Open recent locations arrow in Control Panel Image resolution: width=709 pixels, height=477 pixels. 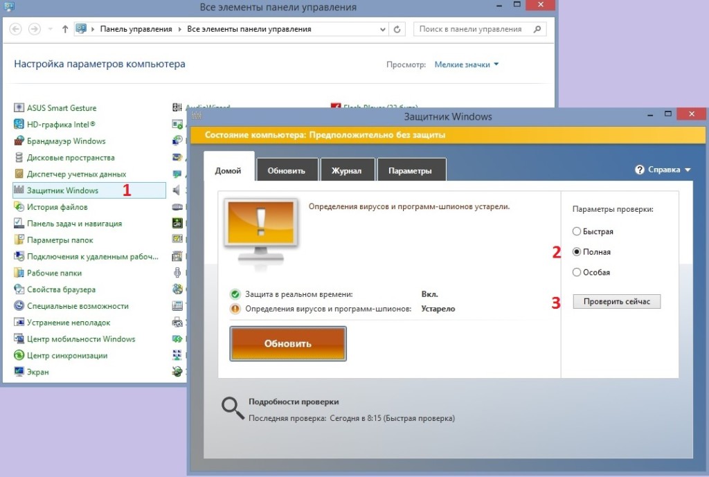tap(50, 29)
